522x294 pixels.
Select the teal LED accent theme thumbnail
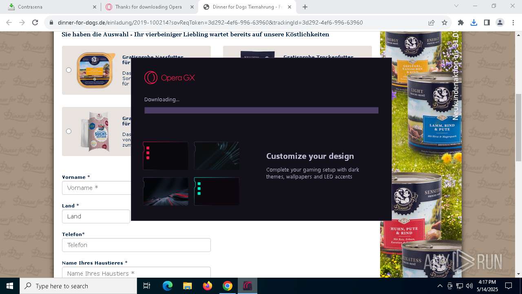pyautogui.click(x=217, y=191)
